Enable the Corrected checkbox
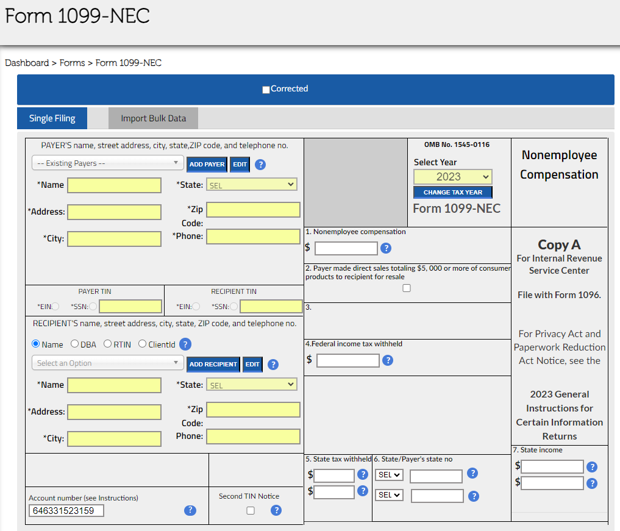 point(266,89)
